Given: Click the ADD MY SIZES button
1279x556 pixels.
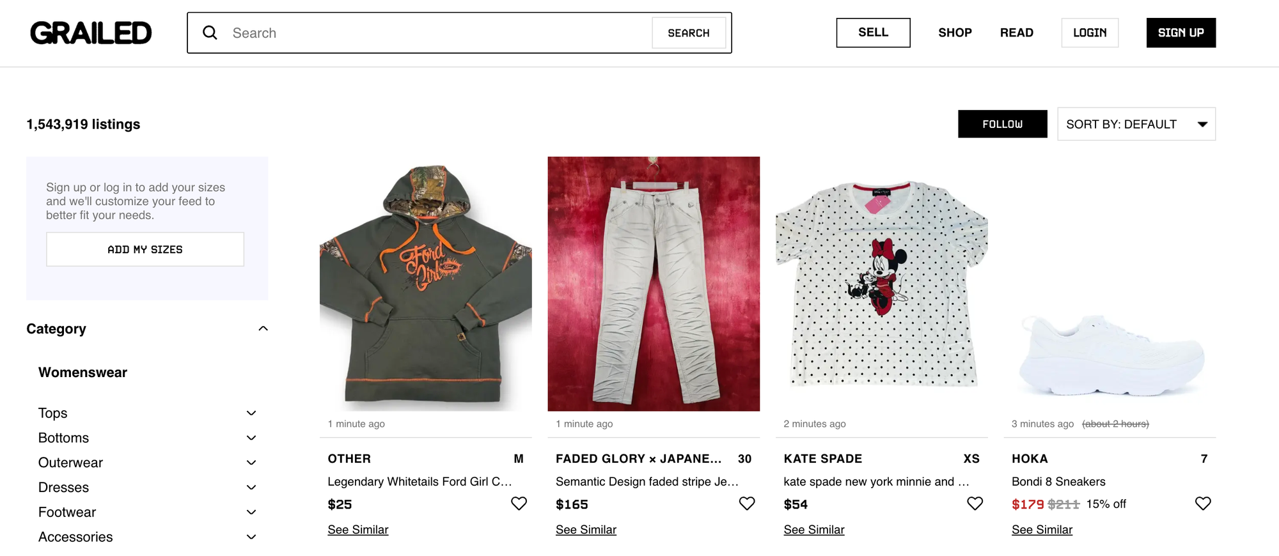Looking at the screenshot, I should click(x=145, y=249).
